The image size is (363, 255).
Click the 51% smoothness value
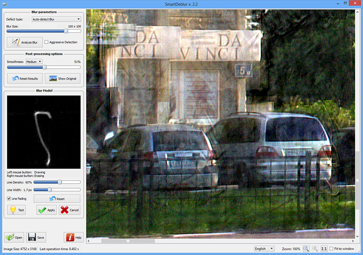tap(77, 62)
